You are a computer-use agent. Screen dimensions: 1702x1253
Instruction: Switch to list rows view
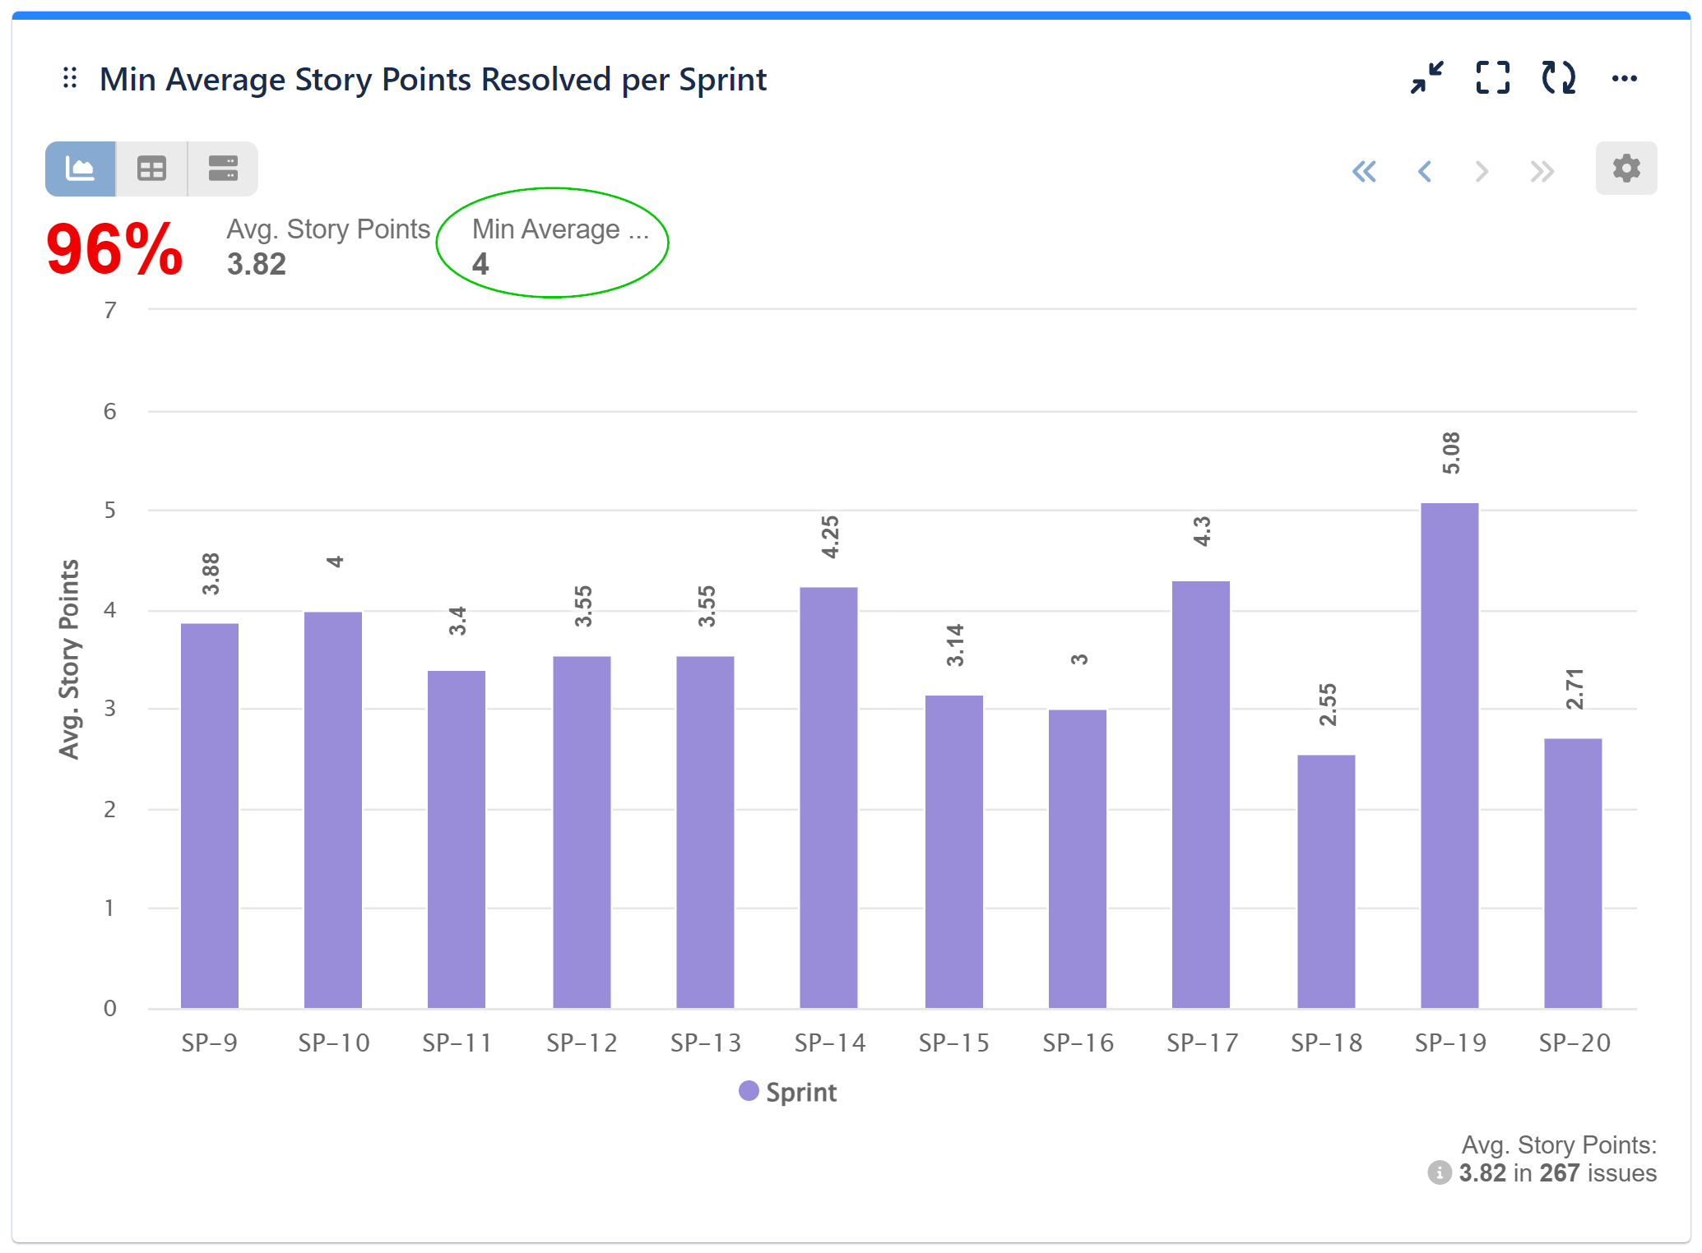(223, 169)
